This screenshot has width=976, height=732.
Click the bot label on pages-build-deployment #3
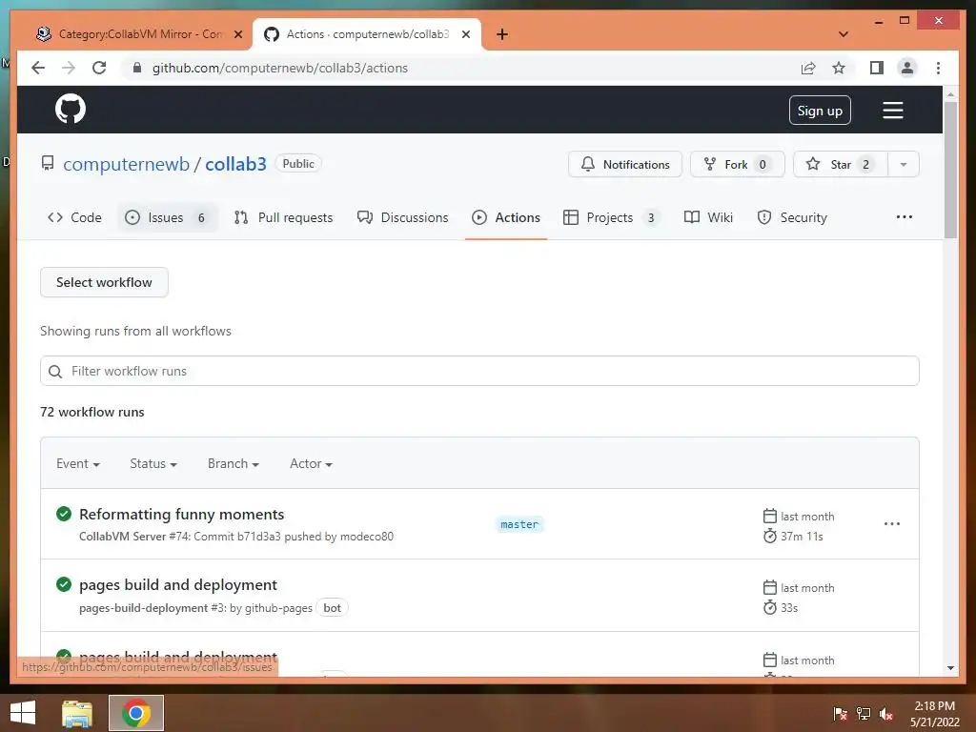332,608
